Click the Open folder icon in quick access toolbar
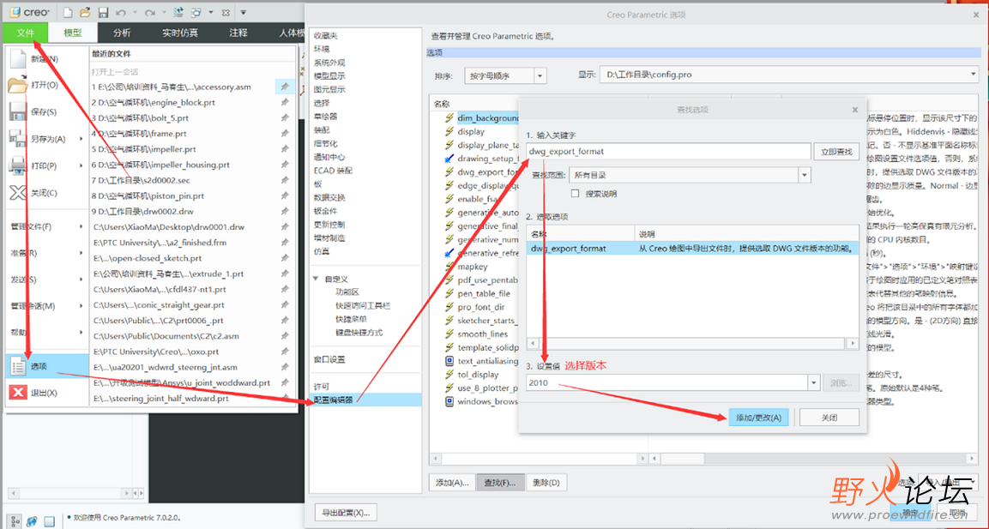The height and width of the screenshot is (529, 989). [86, 12]
